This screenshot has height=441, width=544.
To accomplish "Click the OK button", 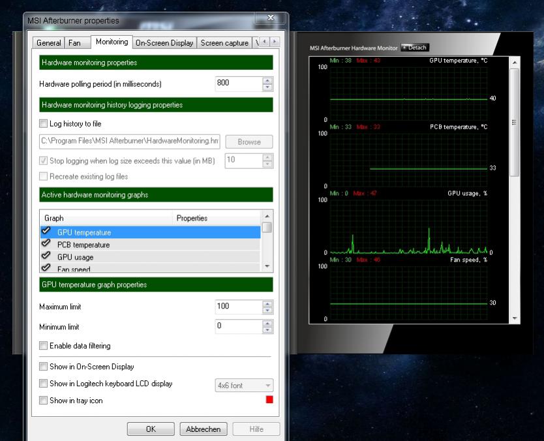I will [x=151, y=429].
